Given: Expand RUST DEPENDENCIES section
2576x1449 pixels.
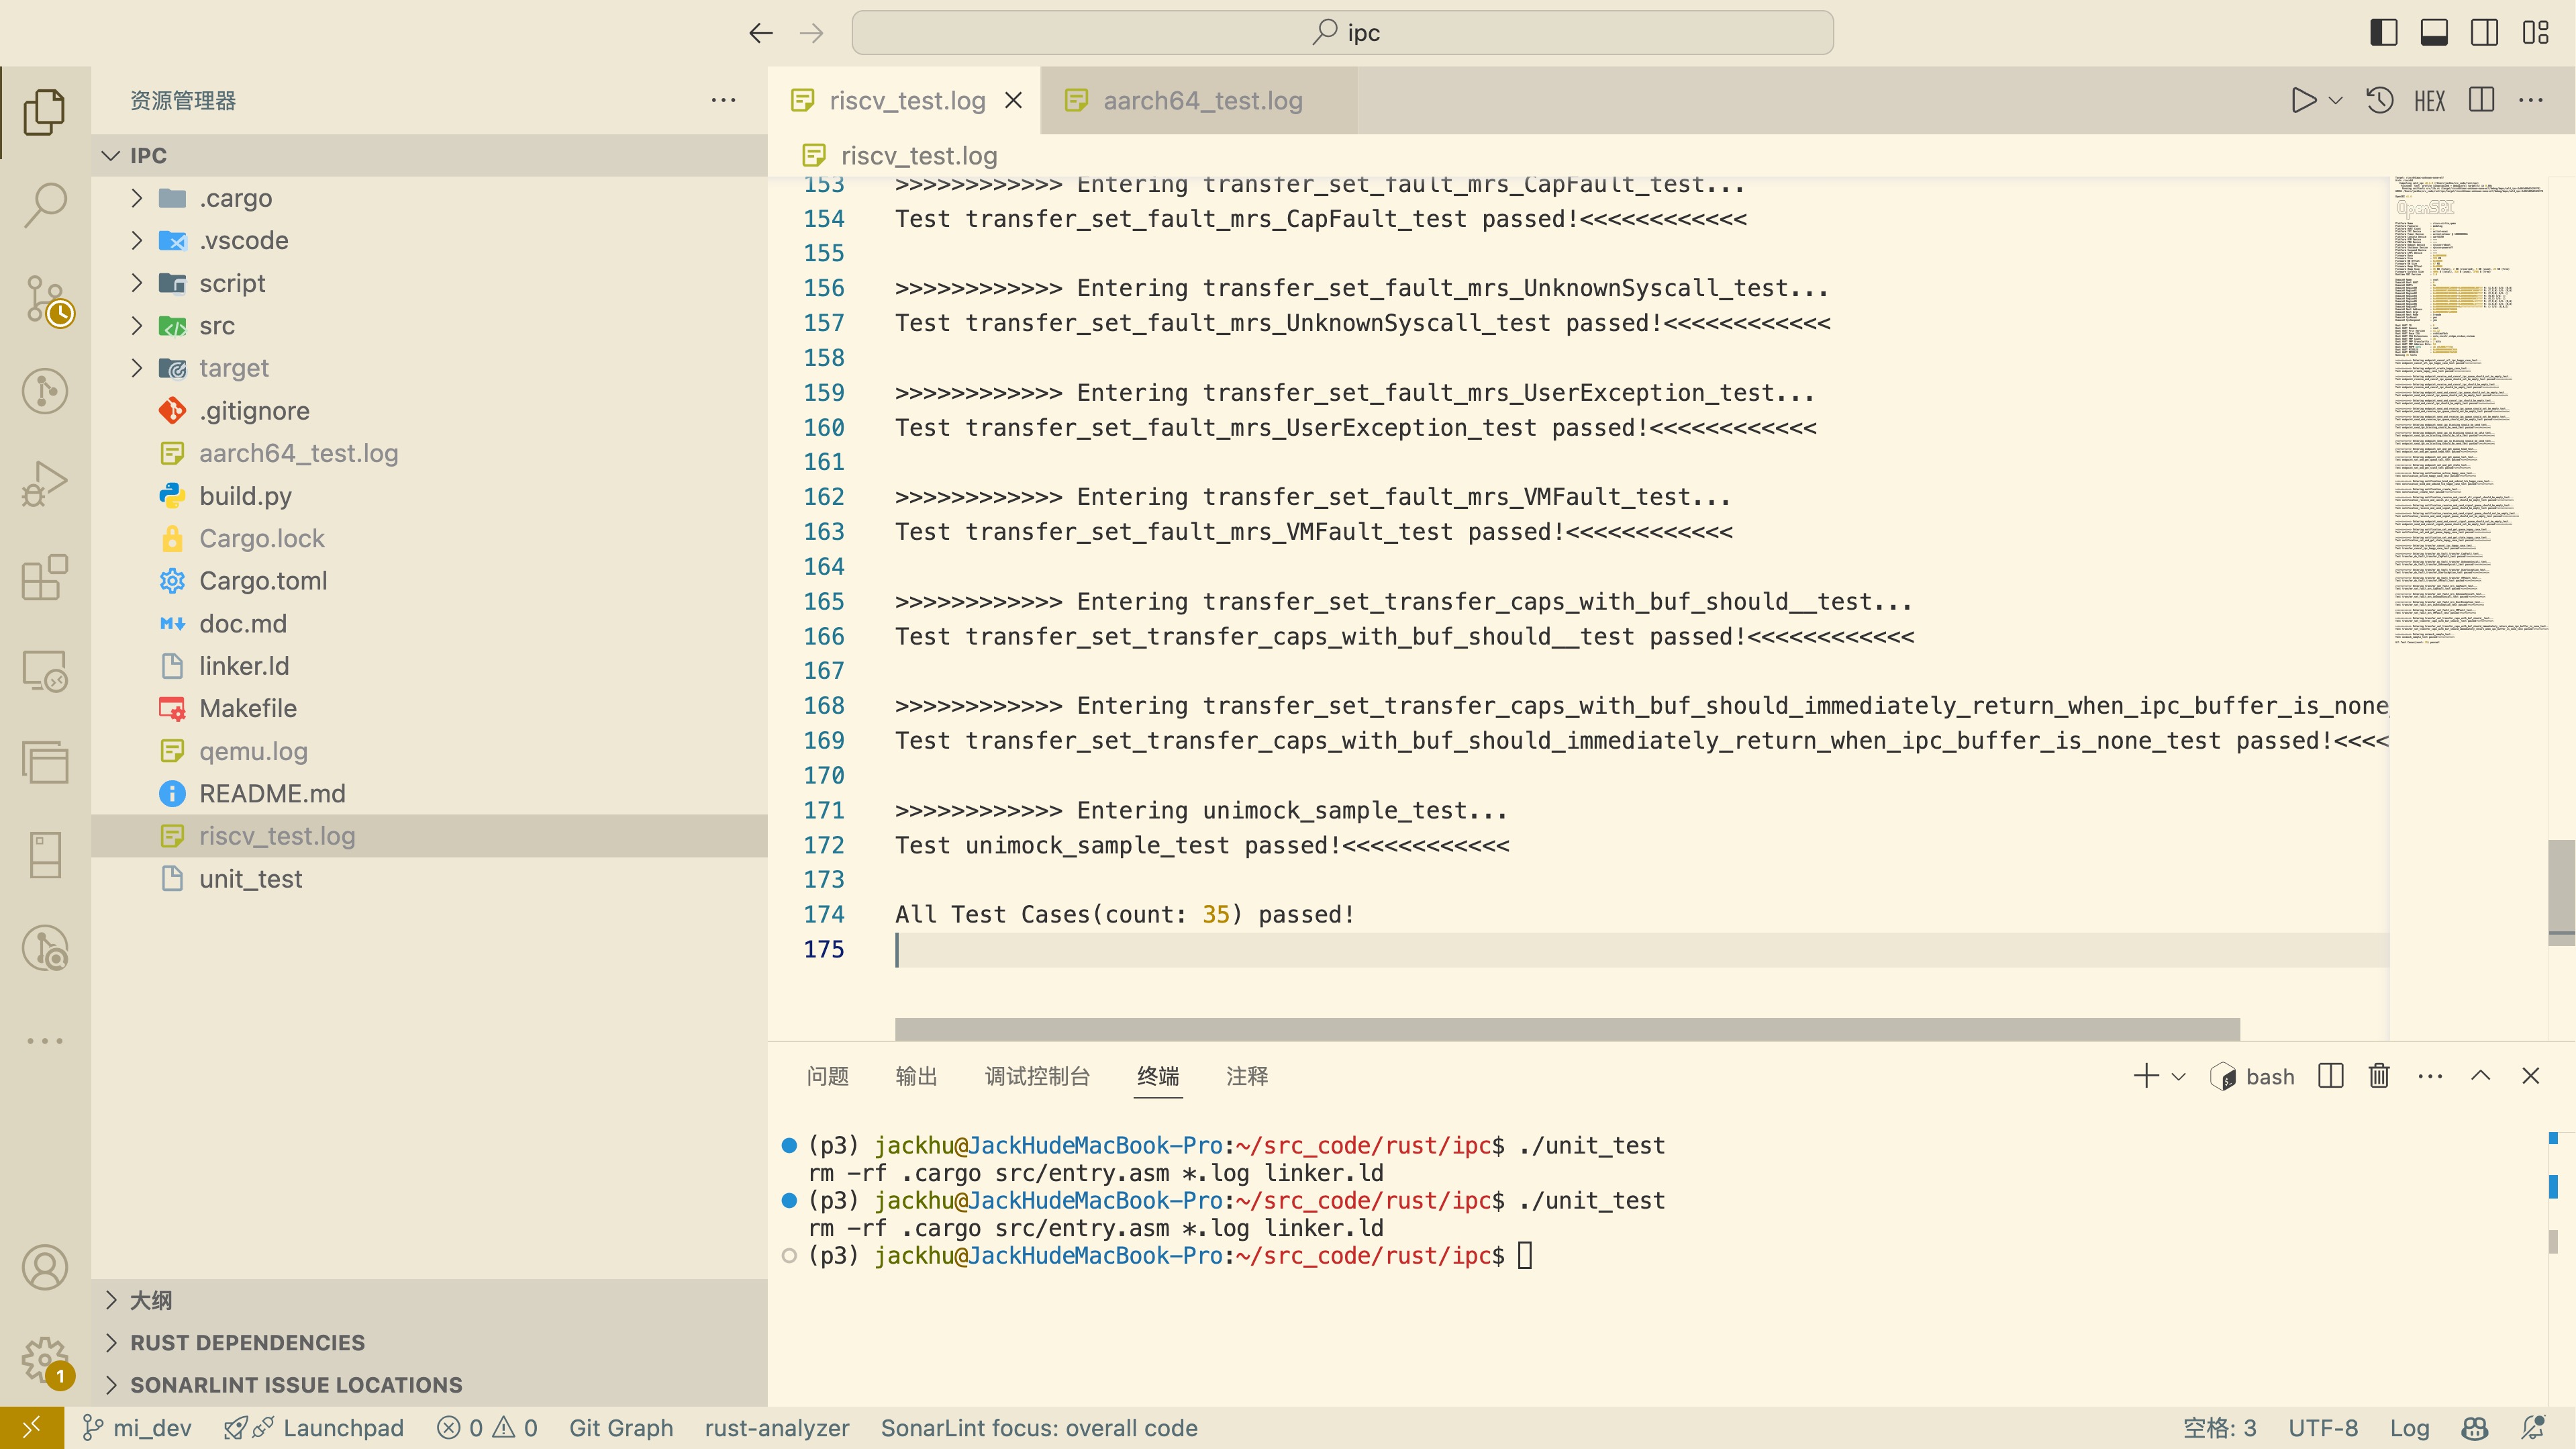Looking at the screenshot, I should pos(247,1342).
